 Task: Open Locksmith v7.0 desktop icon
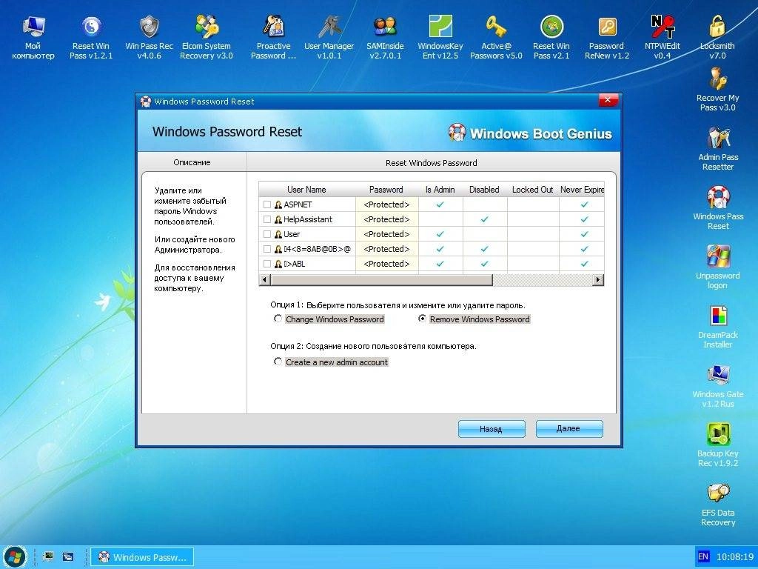point(717,37)
